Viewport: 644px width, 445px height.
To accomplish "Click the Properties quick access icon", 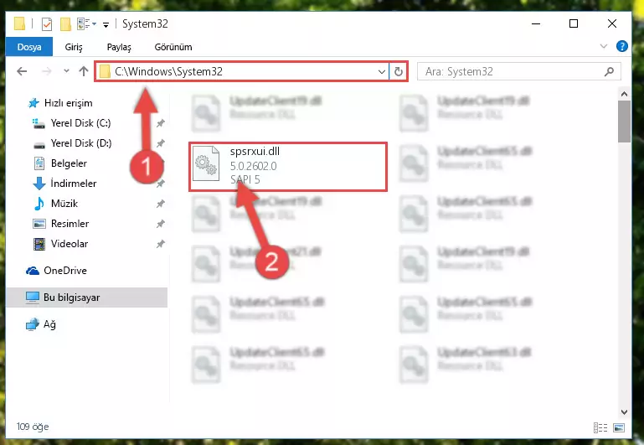I will [47, 24].
